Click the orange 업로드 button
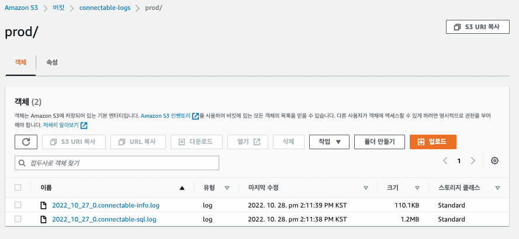 click(433, 142)
